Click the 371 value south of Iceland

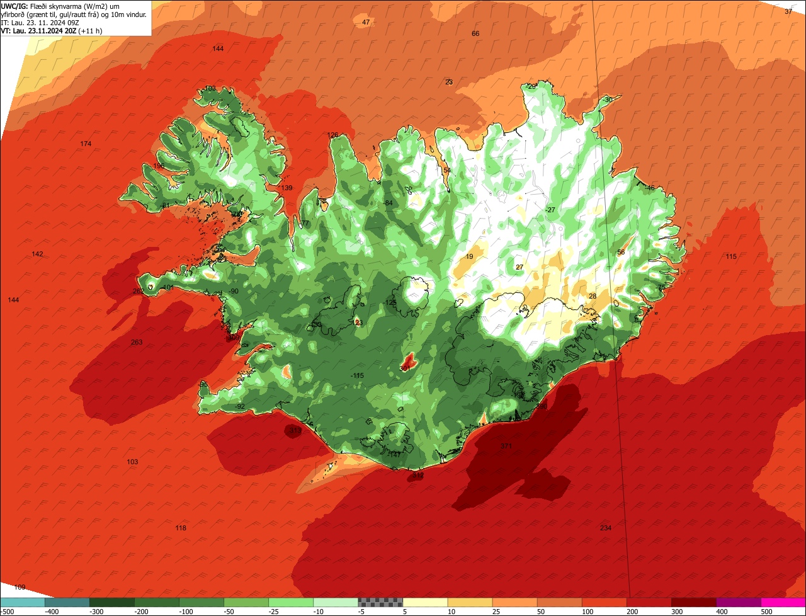(506, 446)
